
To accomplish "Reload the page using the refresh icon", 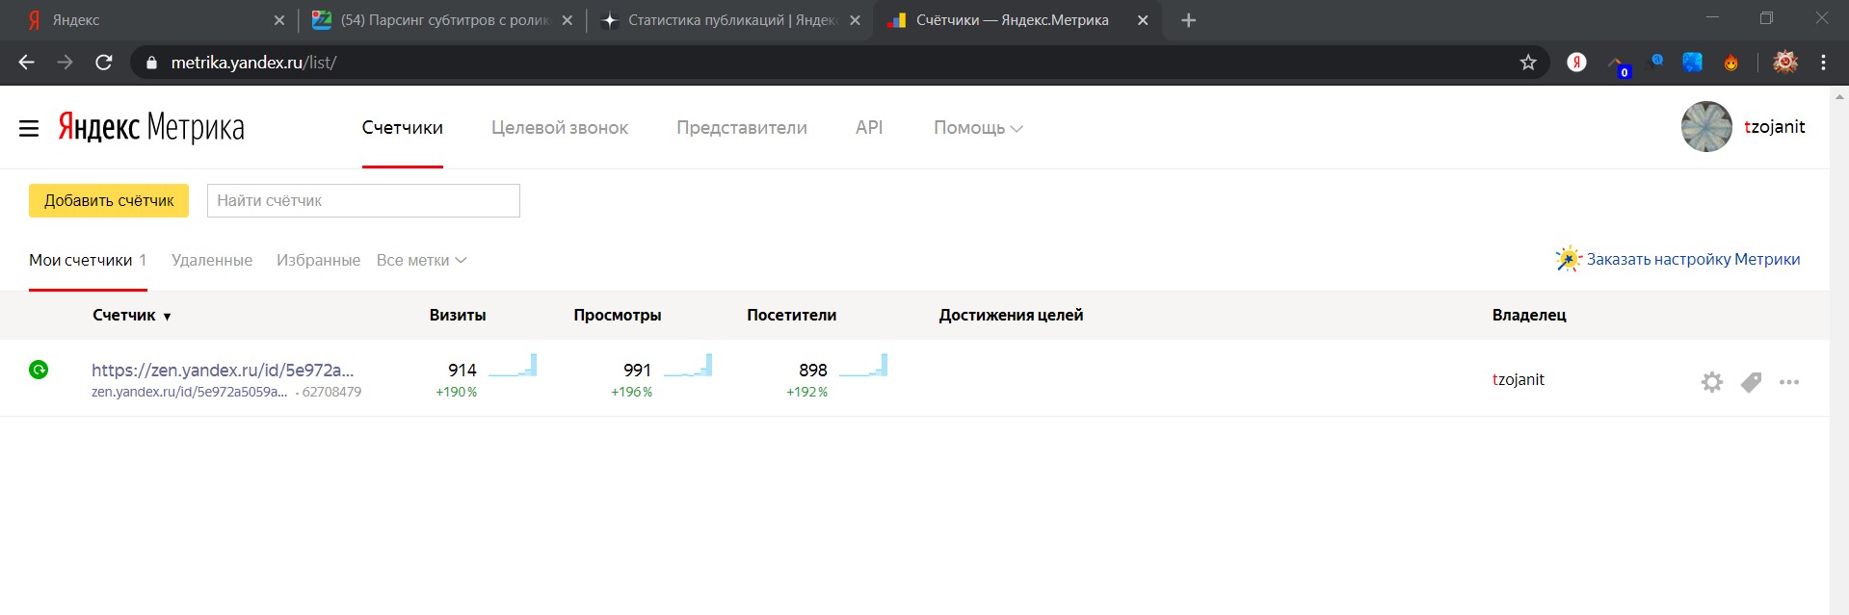I will [x=104, y=63].
